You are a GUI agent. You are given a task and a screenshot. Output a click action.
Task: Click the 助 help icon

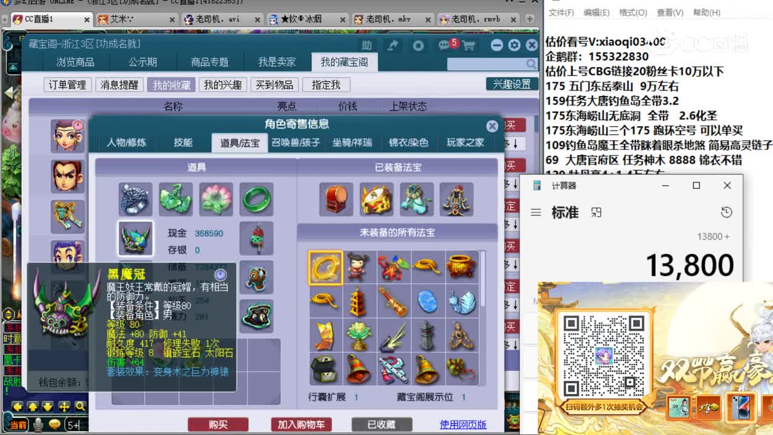tap(367, 45)
